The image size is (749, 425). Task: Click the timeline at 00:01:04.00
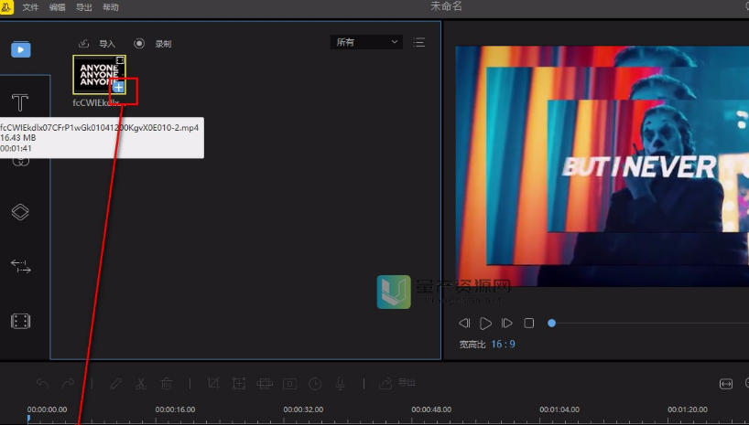[x=559, y=409]
